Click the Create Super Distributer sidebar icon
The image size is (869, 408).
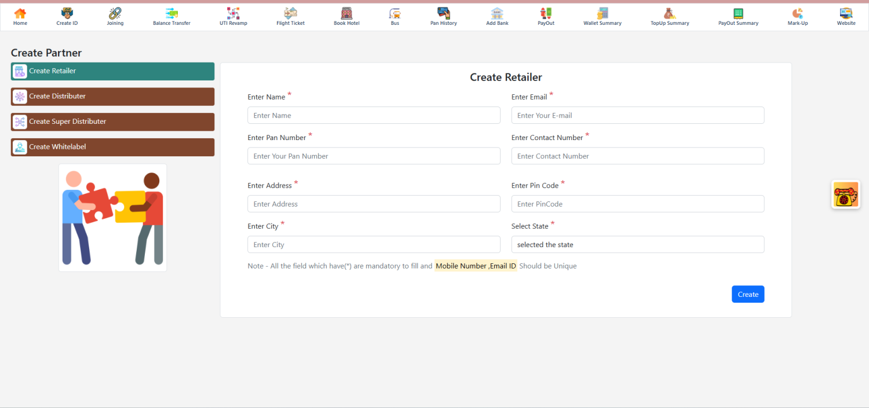point(20,122)
